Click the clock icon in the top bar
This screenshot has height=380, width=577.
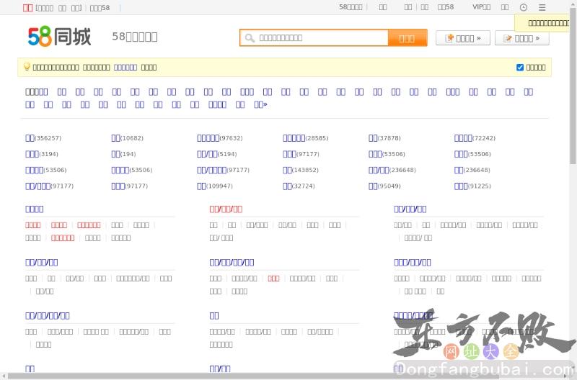click(524, 7)
